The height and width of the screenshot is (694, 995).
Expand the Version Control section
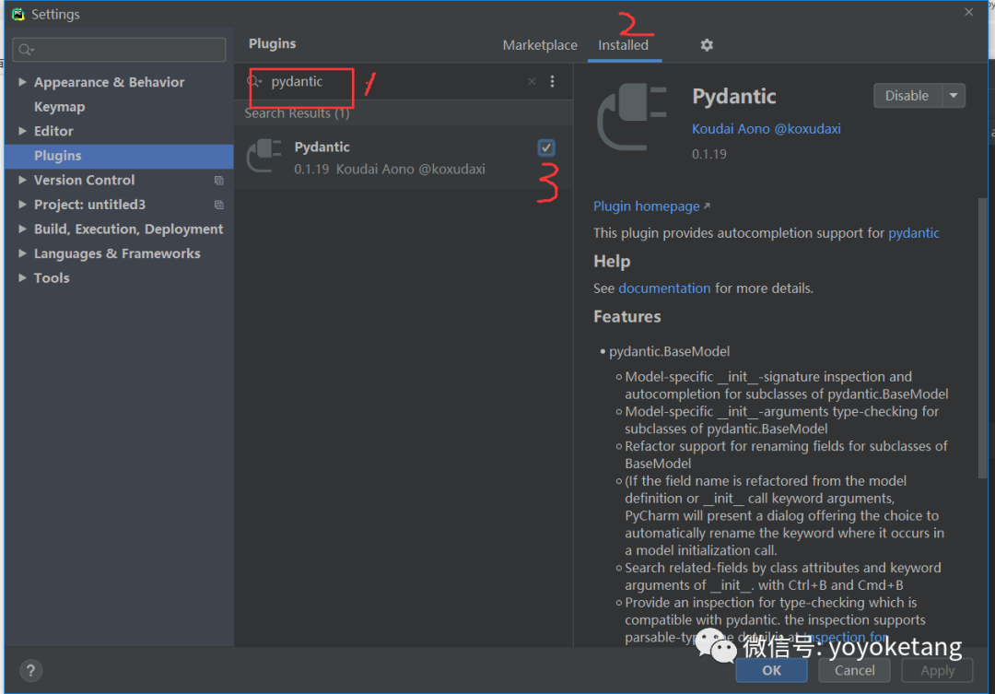(22, 180)
